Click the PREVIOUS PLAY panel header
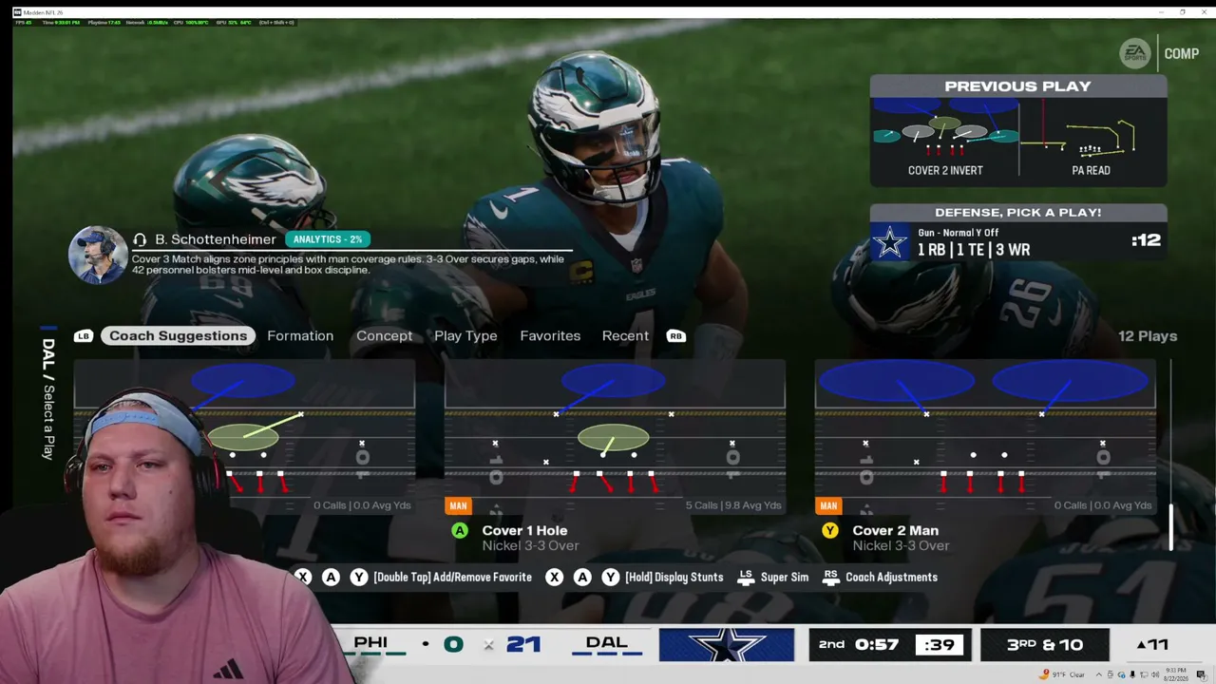This screenshot has height=684, width=1216. point(1018,86)
